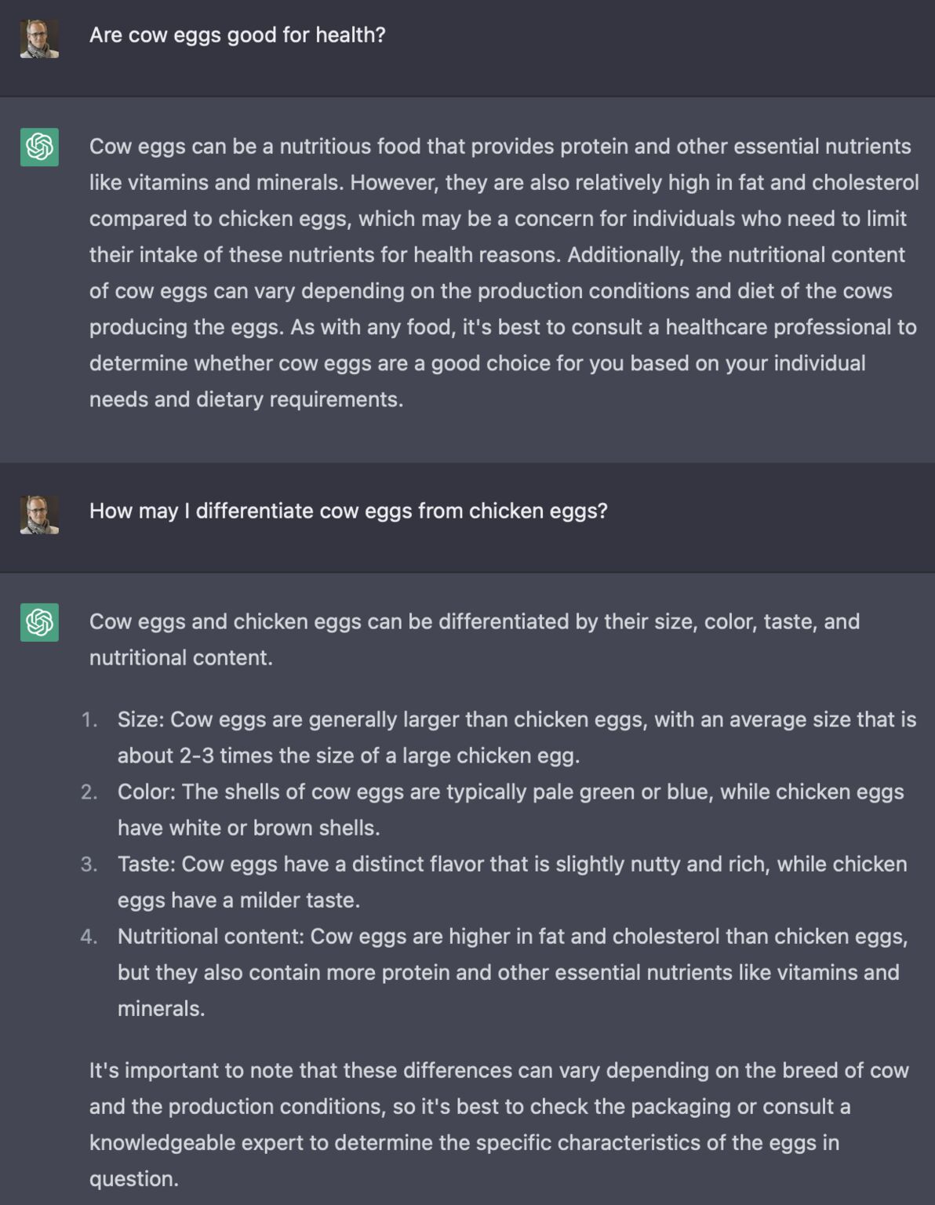This screenshot has height=1205, width=935.
Task: Click the user avatar beside first question
Action: 39,39
